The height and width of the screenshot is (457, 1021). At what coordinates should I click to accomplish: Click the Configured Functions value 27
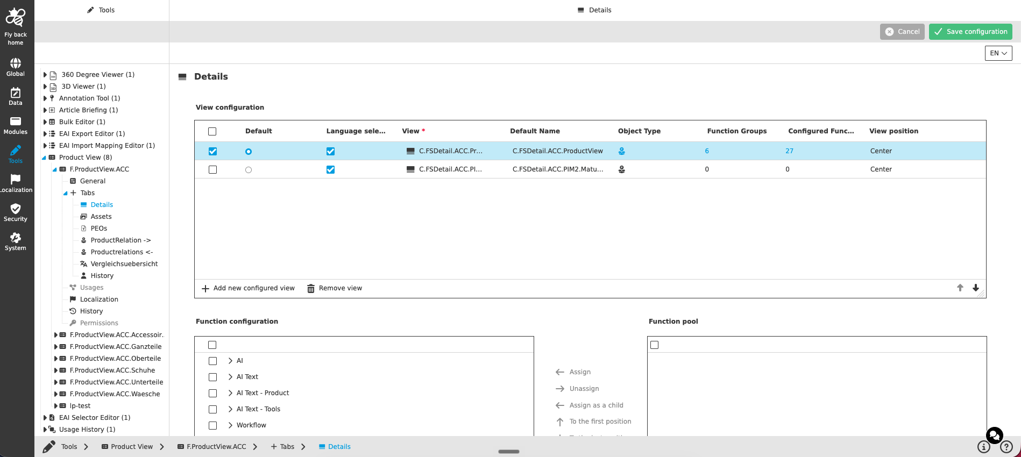pos(789,151)
